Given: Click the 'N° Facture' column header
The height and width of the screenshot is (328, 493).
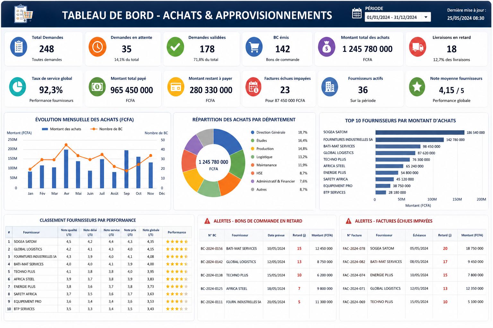Looking at the screenshot, I should tap(354, 235).
